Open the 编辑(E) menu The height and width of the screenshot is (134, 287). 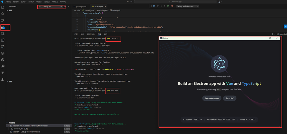click(16, 2)
